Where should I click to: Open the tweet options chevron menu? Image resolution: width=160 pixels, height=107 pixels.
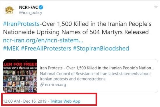156,7
